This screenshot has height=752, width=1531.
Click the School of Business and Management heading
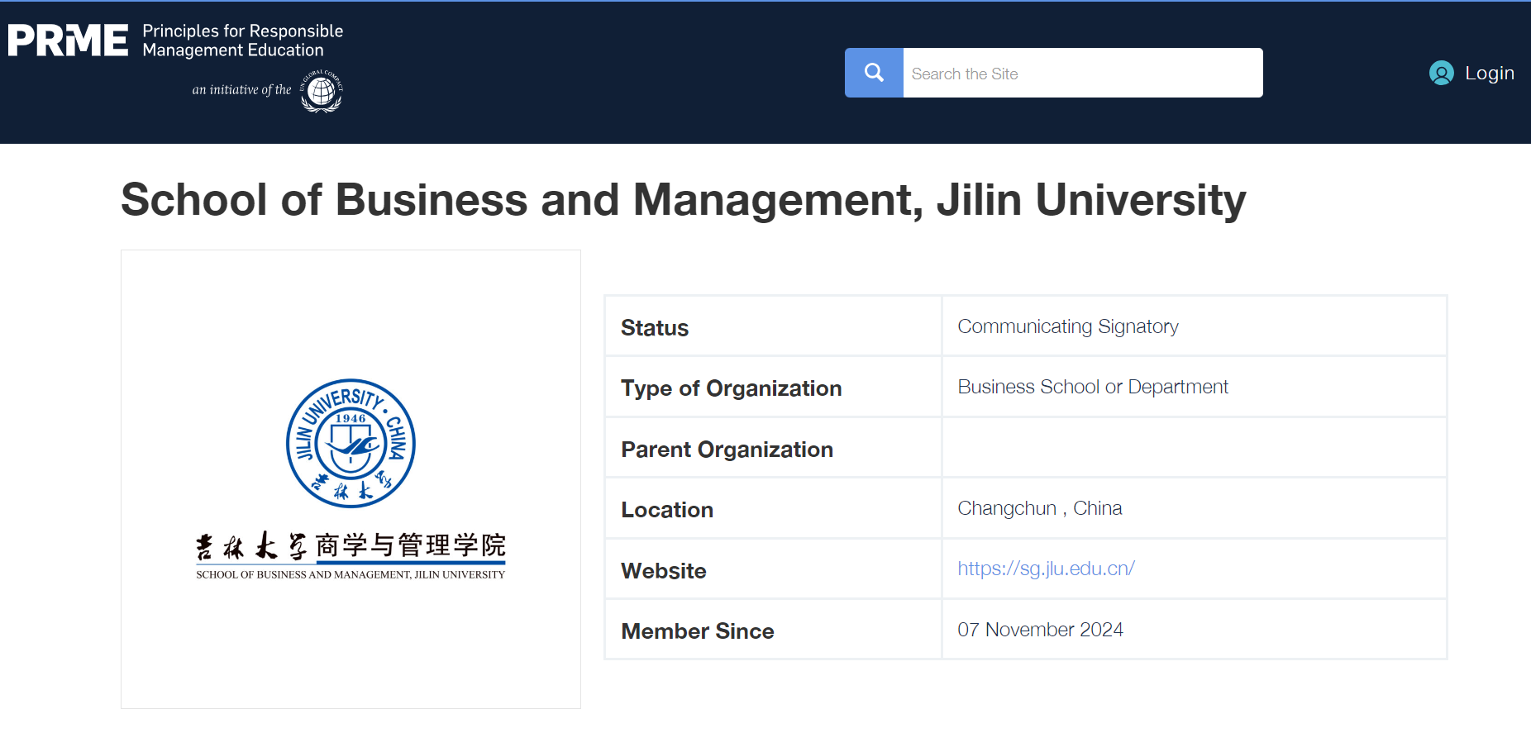point(683,200)
